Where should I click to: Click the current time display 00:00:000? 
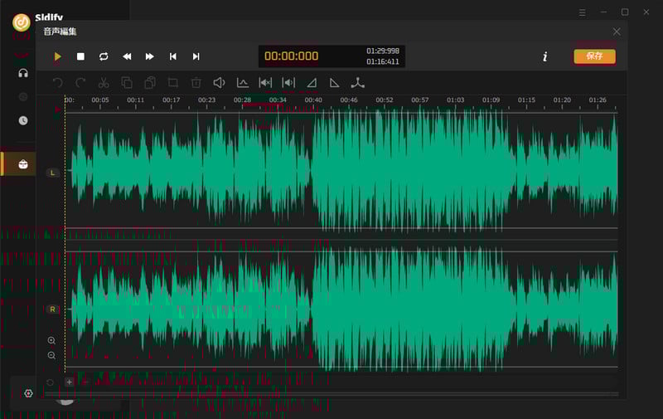point(292,56)
